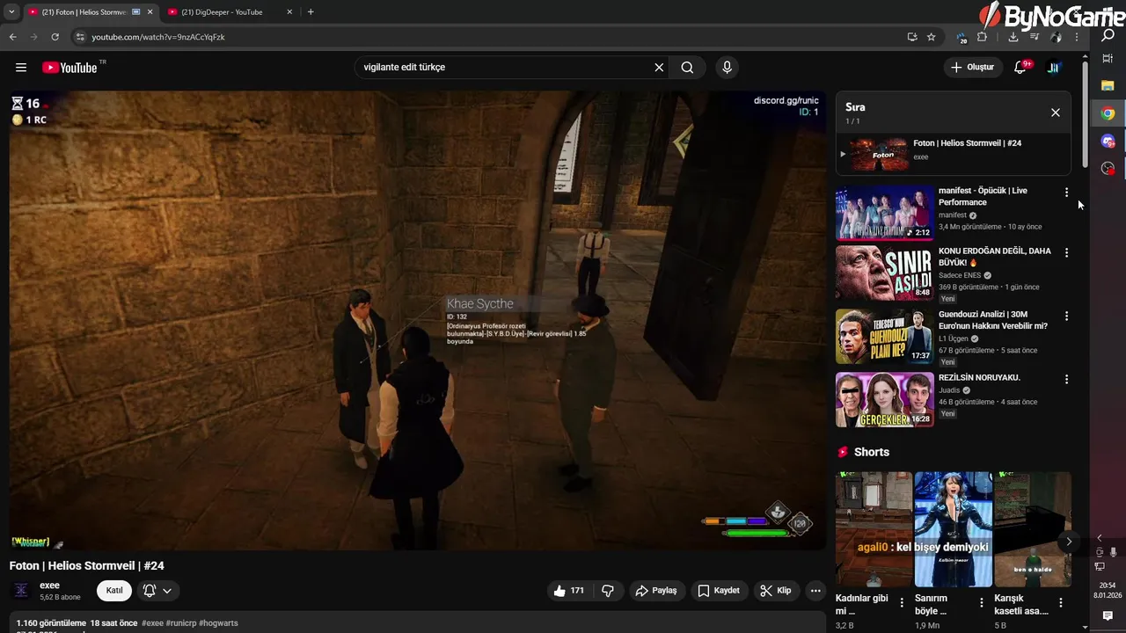Click the Katıl join button
The image size is (1126, 633).
point(114,591)
